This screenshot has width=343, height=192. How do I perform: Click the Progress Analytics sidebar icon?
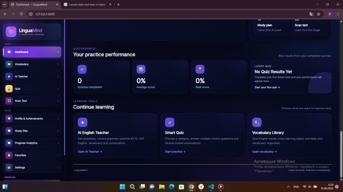tap(9, 143)
